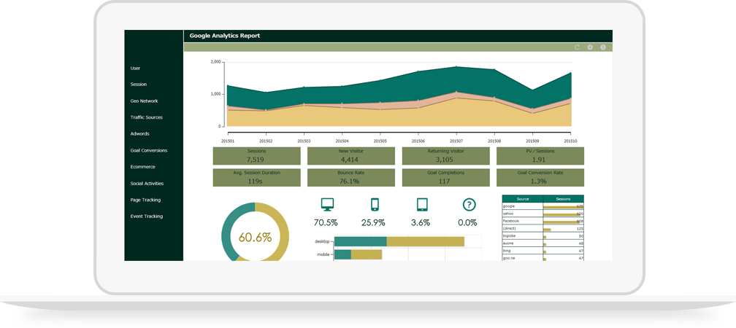Open Social Activities in sidebar
Image resolution: width=736 pixels, height=328 pixels.
(x=147, y=184)
